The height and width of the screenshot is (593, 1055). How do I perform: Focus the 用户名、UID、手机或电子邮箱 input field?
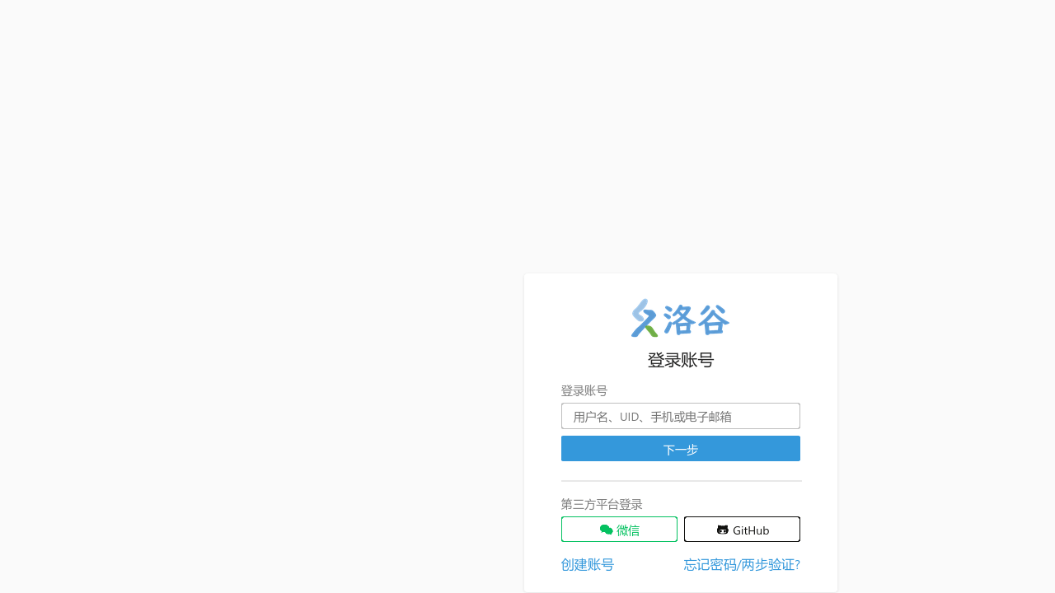tap(681, 416)
